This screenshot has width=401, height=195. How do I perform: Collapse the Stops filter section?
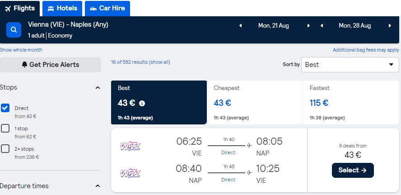[x=98, y=88]
